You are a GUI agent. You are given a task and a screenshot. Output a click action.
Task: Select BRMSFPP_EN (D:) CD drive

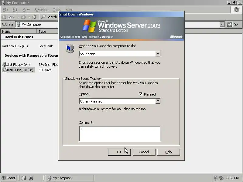[19, 70]
